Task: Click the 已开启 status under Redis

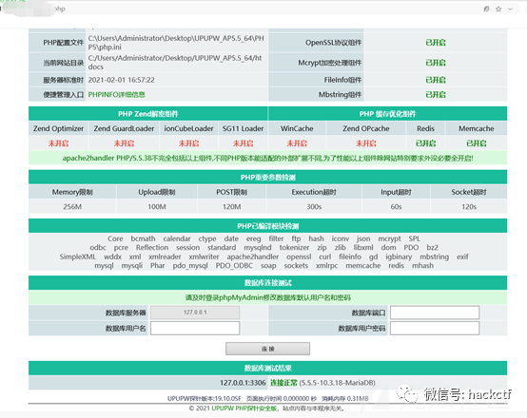Action: pyautogui.click(x=425, y=143)
